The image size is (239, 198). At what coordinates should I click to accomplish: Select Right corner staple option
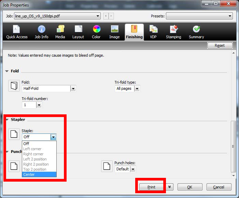[x=39, y=154]
